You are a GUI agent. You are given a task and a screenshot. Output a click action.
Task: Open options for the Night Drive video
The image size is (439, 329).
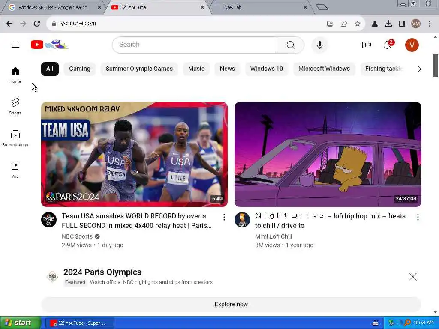click(418, 217)
